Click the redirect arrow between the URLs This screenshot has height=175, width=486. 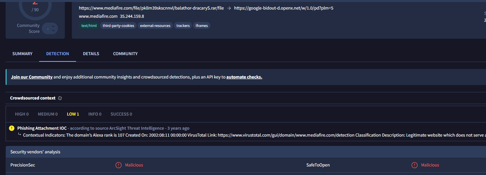(x=229, y=8)
